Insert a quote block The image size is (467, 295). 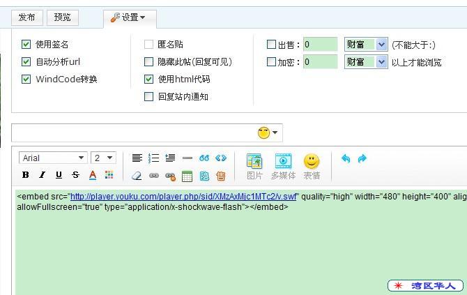[x=204, y=158]
